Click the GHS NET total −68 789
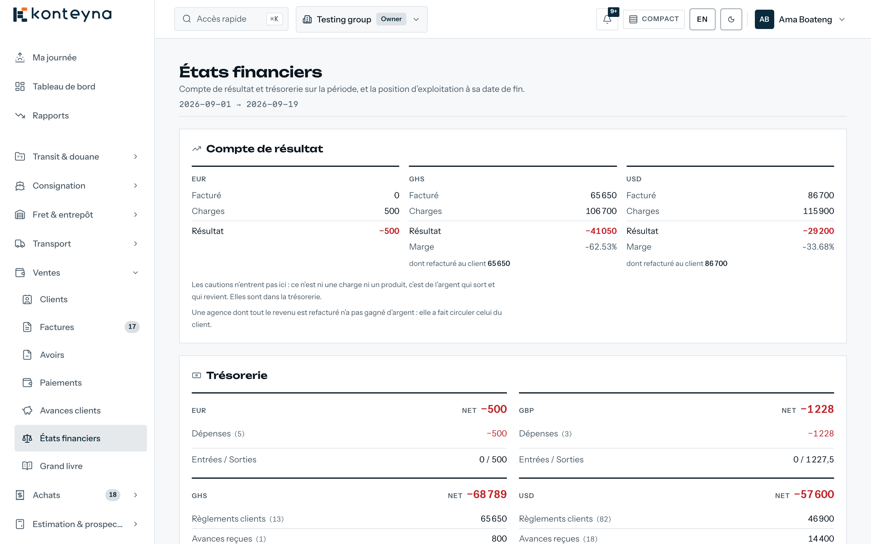The height and width of the screenshot is (544, 871). [x=487, y=494]
